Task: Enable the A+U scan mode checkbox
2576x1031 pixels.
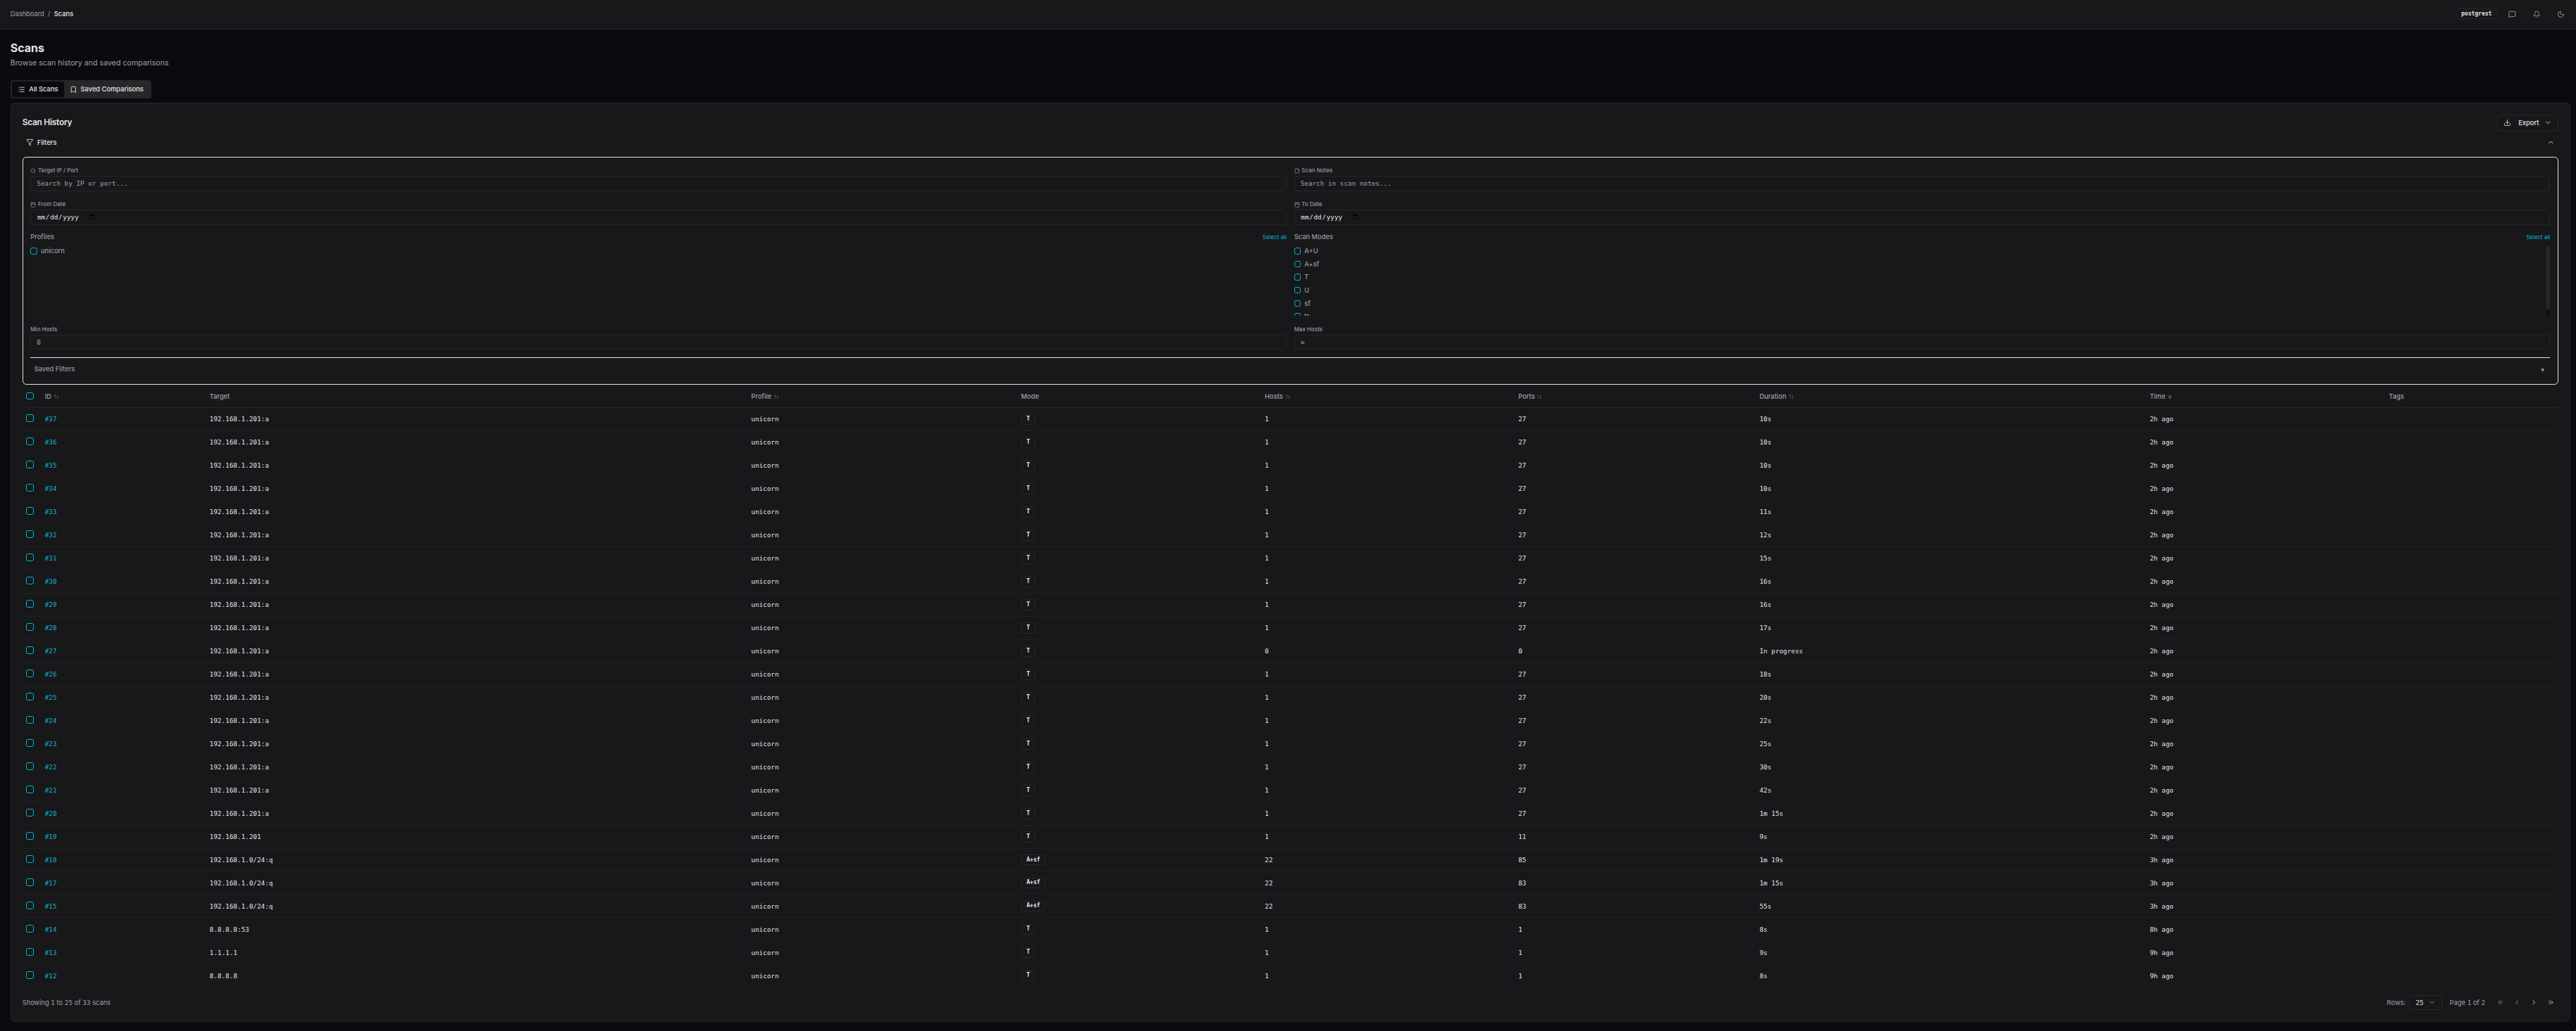Action: 1297,251
